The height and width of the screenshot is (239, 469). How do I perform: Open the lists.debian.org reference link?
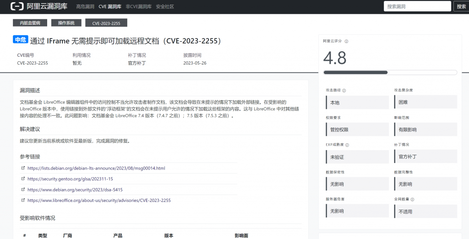[96, 168]
